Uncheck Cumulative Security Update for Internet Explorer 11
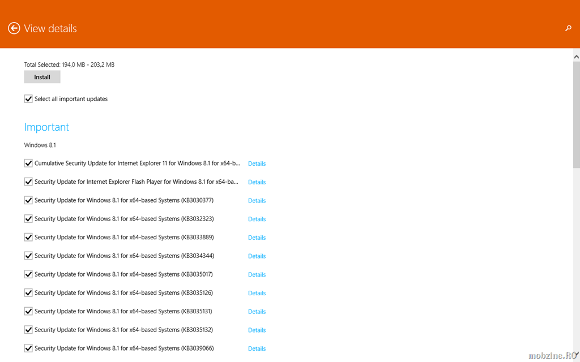 (x=28, y=163)
